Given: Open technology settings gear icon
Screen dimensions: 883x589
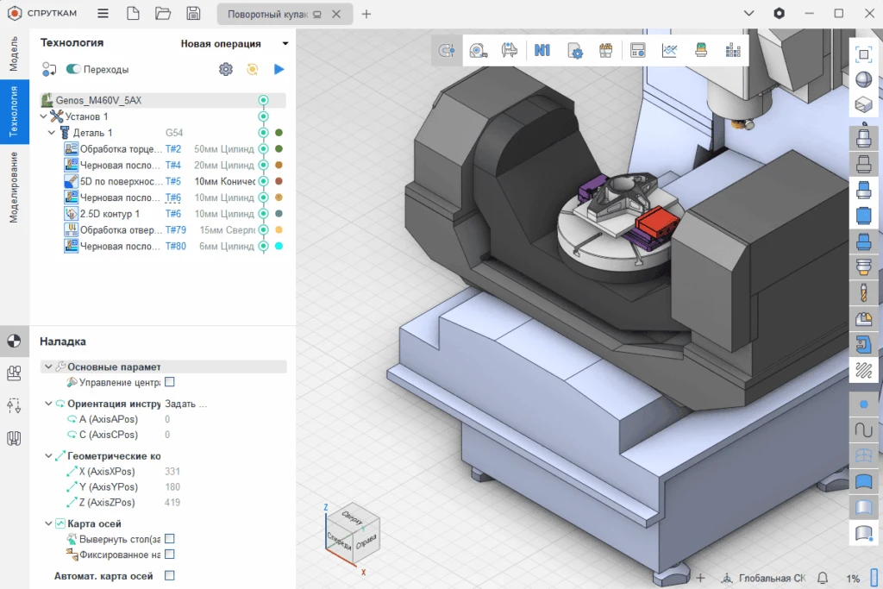Looking at the screenshot, I should click(x=226, y=69).
